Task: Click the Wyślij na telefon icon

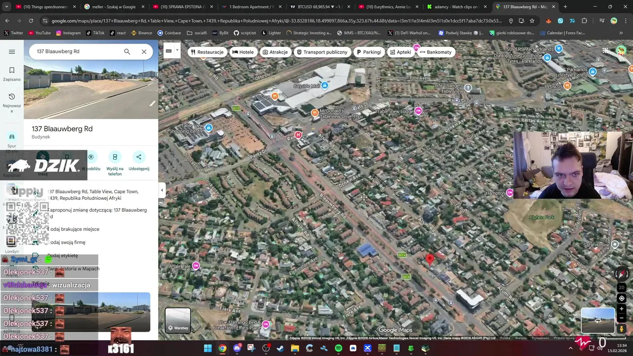Action: tap(115, 157)
